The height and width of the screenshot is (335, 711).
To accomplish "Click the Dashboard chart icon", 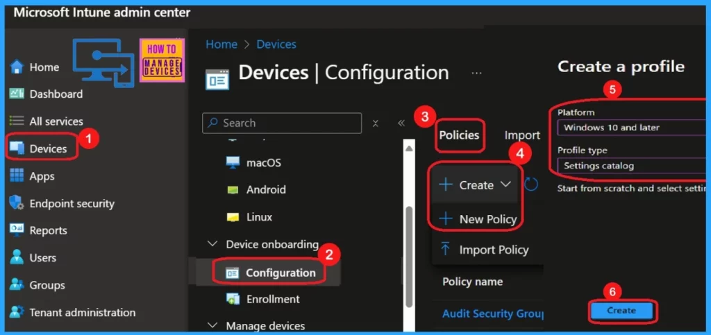I will (x=17, y=94).
